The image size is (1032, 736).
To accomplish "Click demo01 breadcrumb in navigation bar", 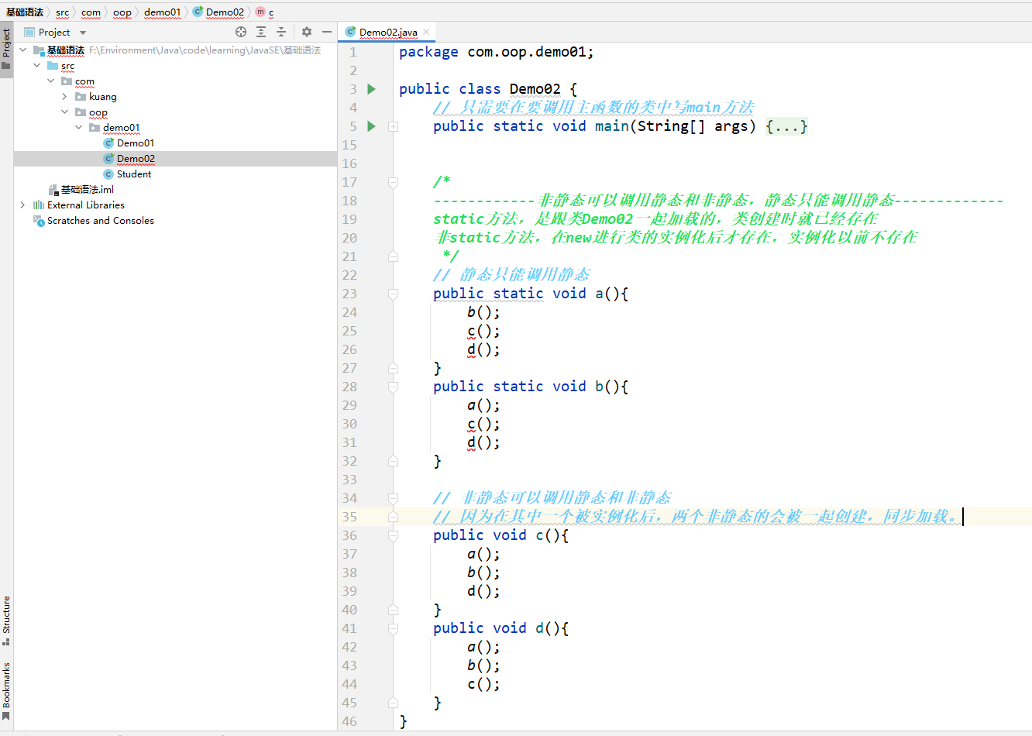I will (162, 12).
